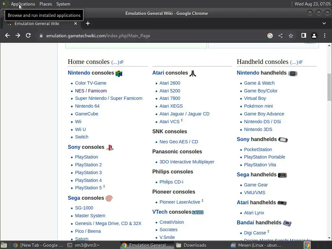
Task: Open the GameCube link
Action: pos(87,114)
